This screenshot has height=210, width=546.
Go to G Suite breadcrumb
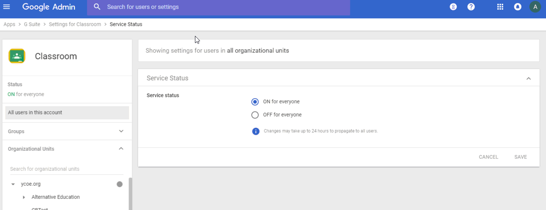click(32, 24)
